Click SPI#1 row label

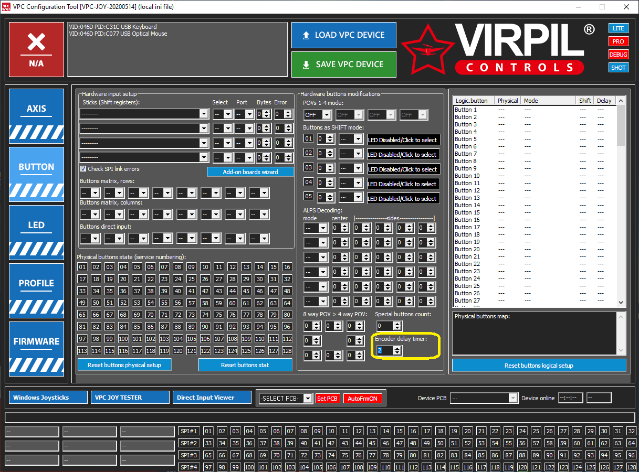coord(189,431)
